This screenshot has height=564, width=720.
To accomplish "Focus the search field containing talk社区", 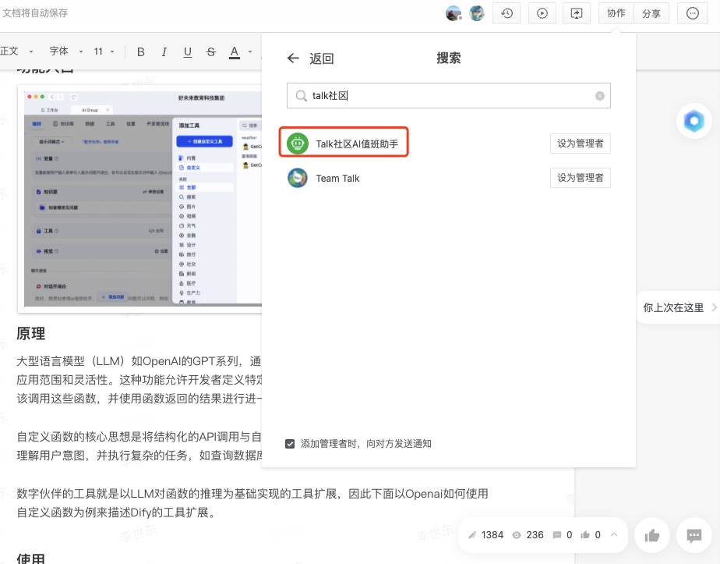I will tap(448, 96).
